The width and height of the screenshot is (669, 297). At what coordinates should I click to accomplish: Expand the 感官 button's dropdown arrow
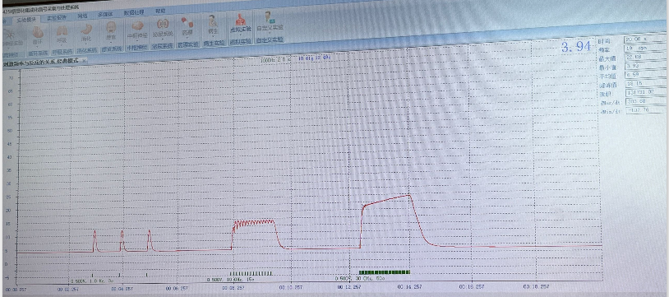(x=111, y=42)
